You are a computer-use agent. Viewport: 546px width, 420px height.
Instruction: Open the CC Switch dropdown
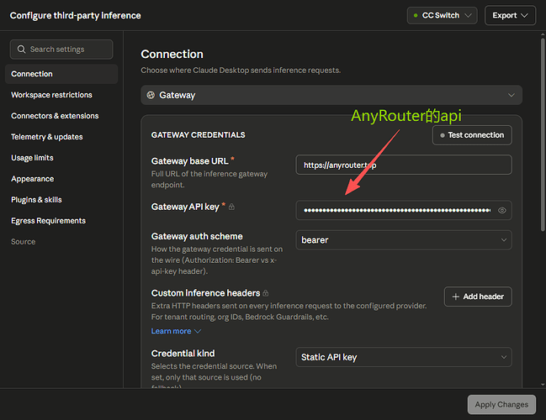442,15
